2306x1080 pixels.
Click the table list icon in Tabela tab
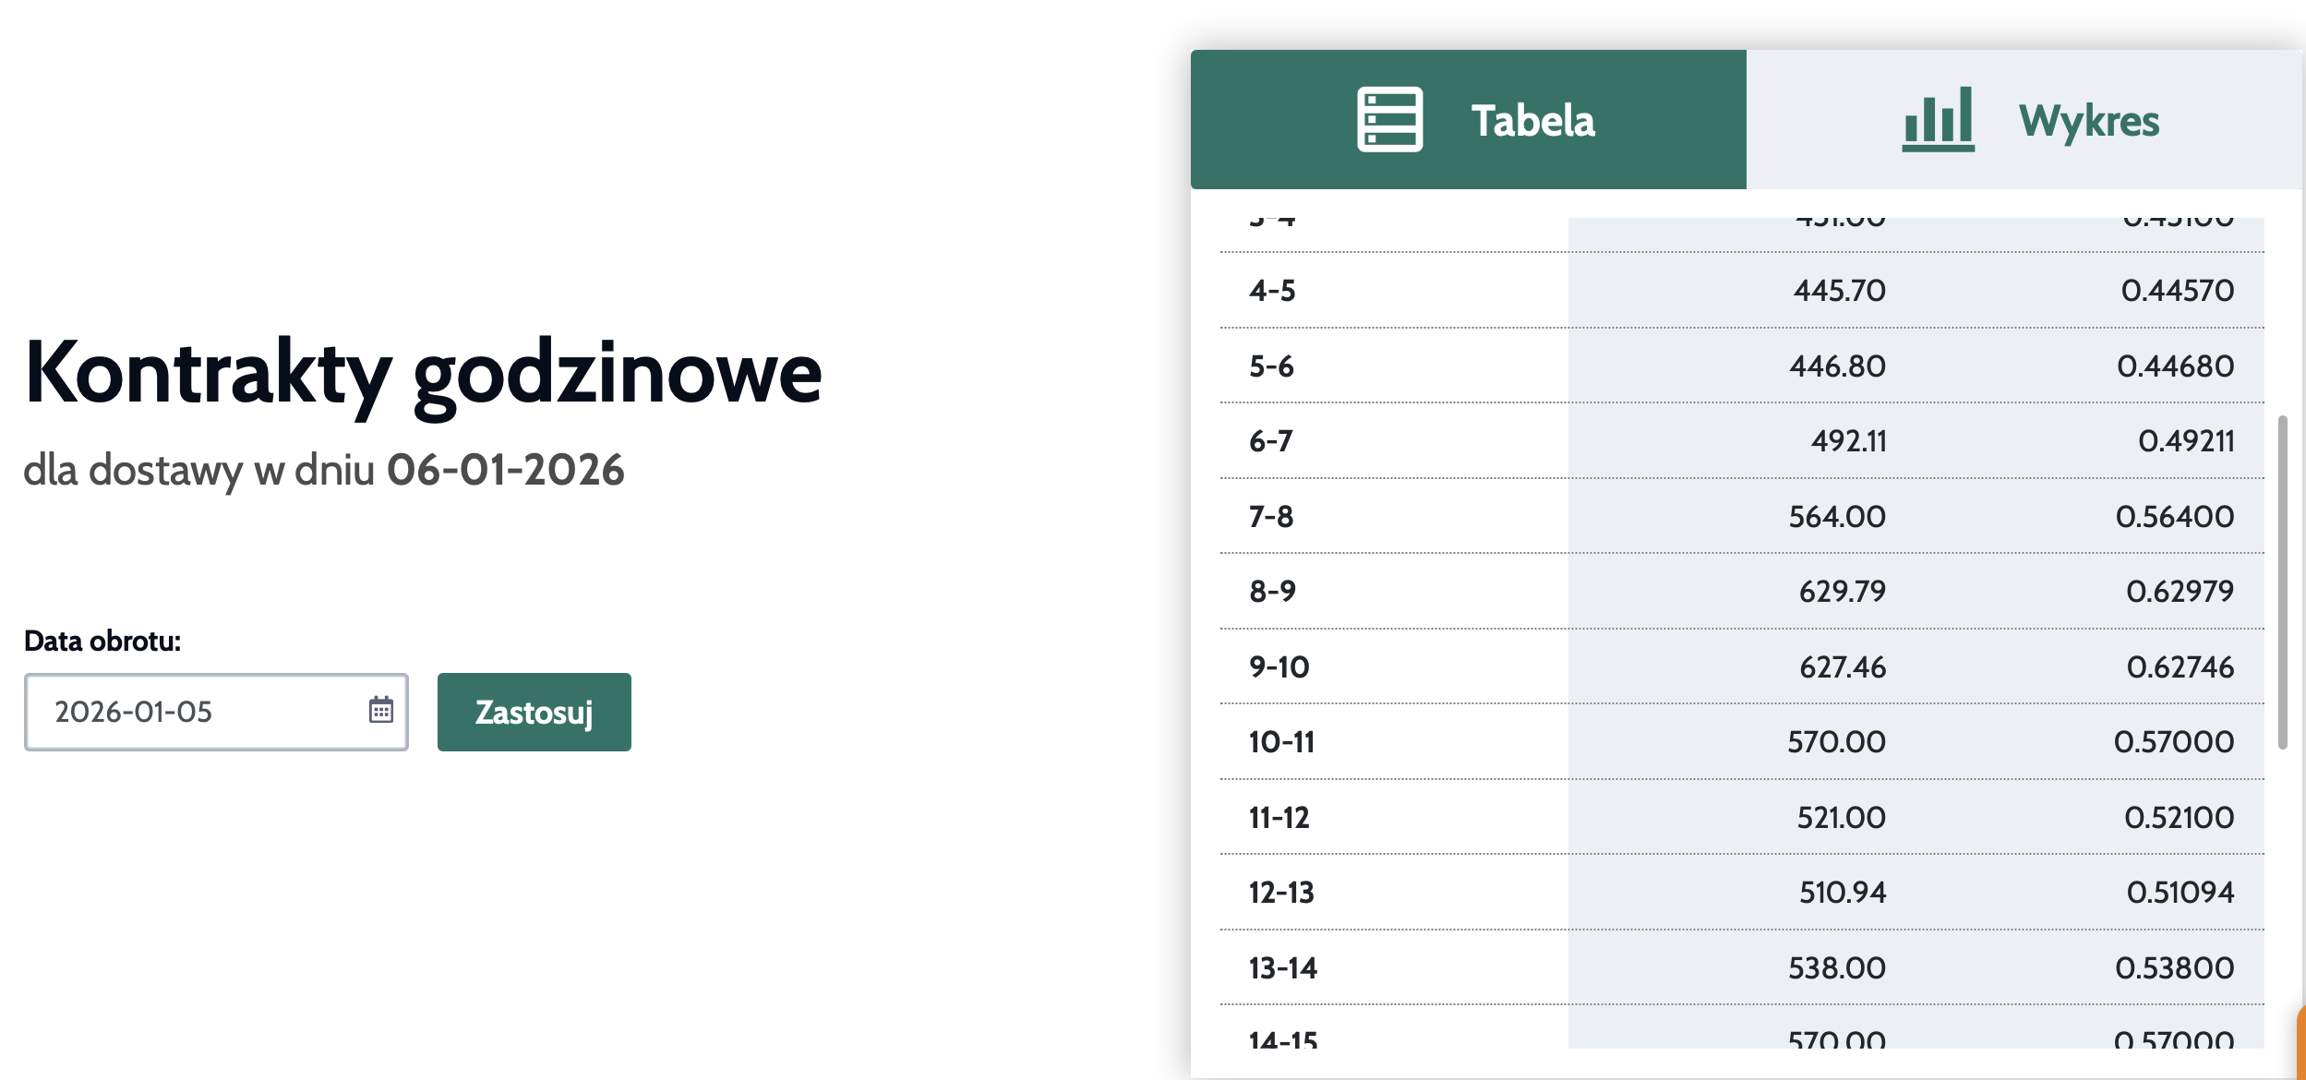(x=1389, y=120)
